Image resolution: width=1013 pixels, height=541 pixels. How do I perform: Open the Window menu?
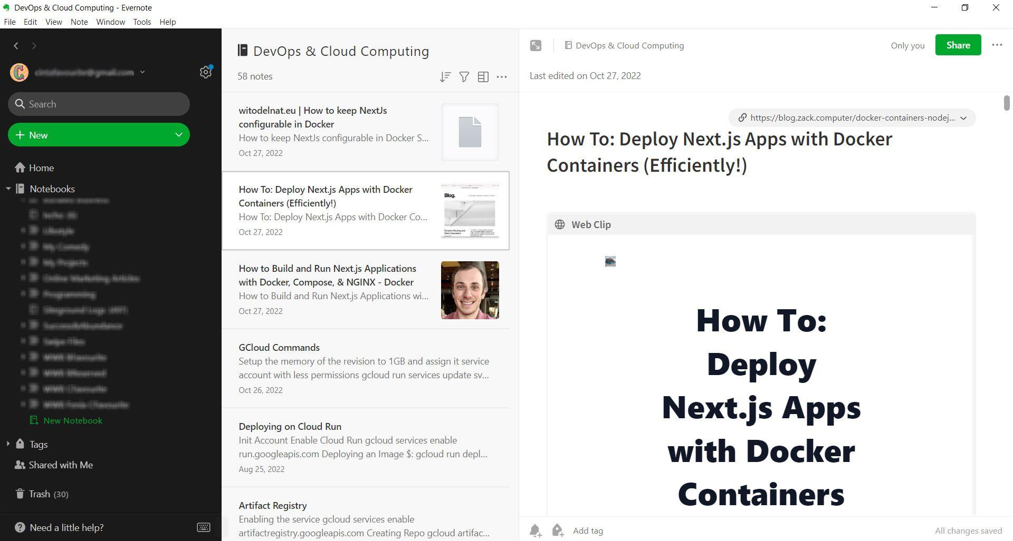pyautogui.click(x=110, y=22)
